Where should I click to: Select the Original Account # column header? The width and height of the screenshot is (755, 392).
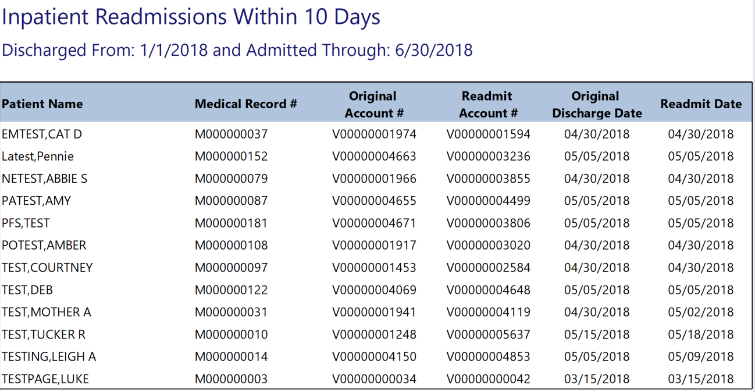point(373,104)
